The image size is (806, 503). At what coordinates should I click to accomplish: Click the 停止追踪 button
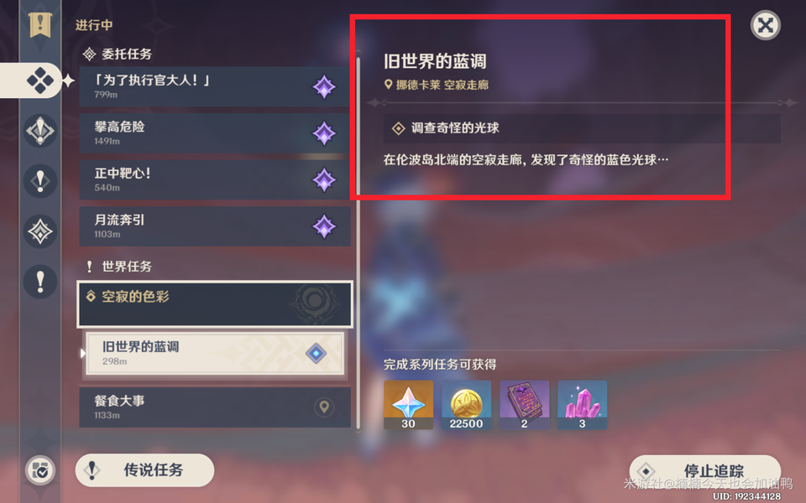click(705, 470)
